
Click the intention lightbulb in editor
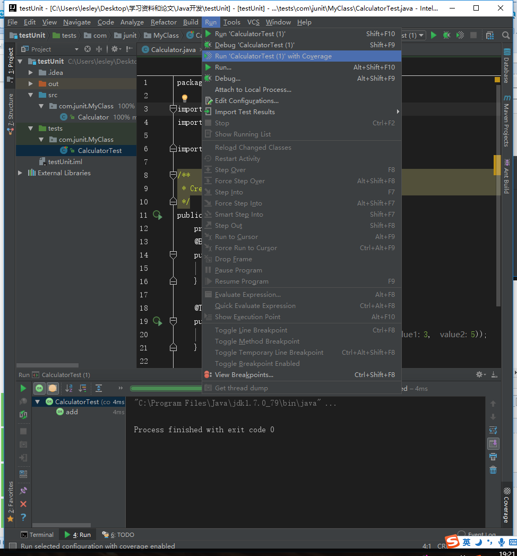point(185,98)
